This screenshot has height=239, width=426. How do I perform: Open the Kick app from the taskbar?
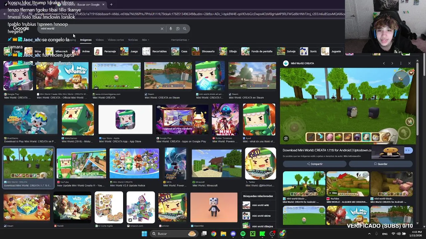point(262,234)
